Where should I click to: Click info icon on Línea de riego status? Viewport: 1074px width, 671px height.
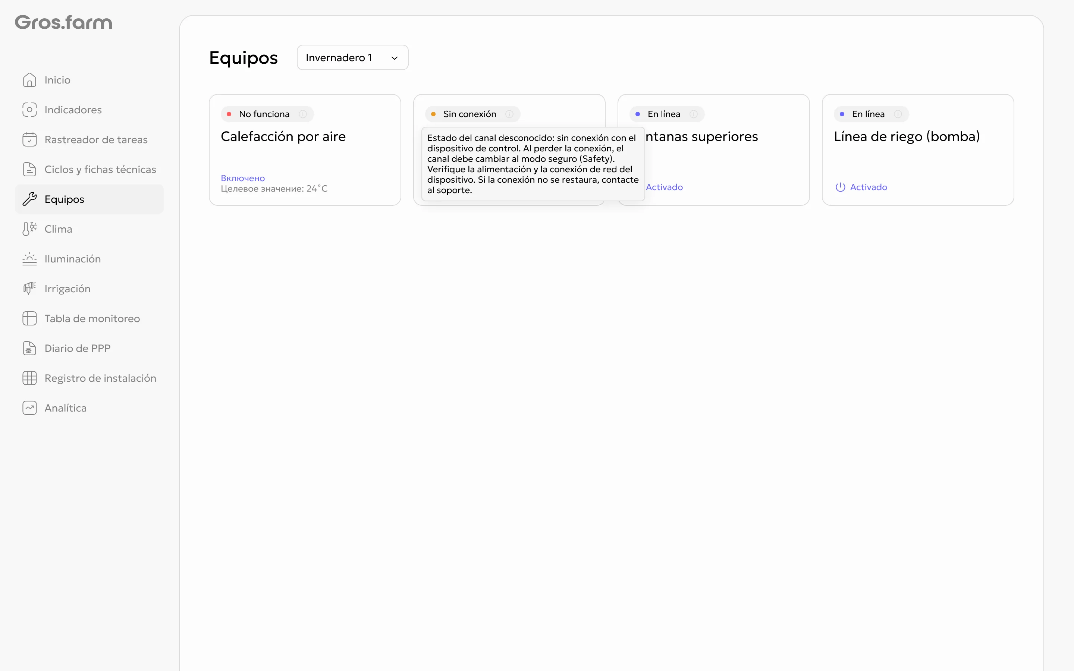898,114
